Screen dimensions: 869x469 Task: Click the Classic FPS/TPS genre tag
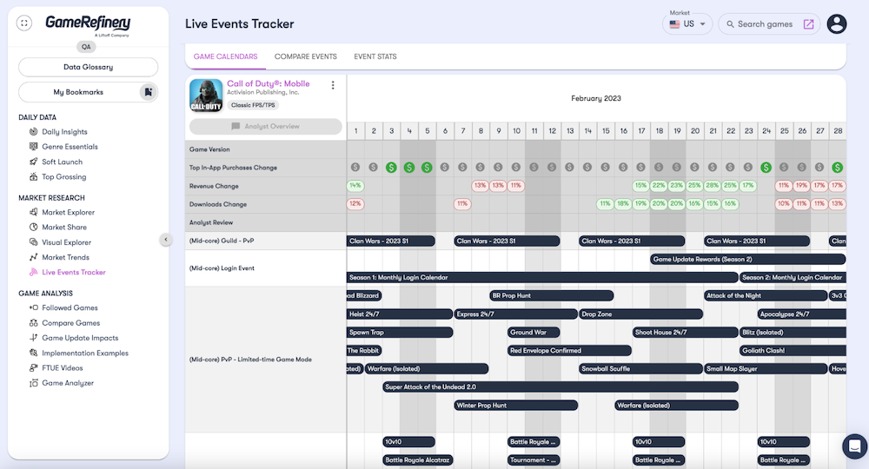[x=253, y=105]
